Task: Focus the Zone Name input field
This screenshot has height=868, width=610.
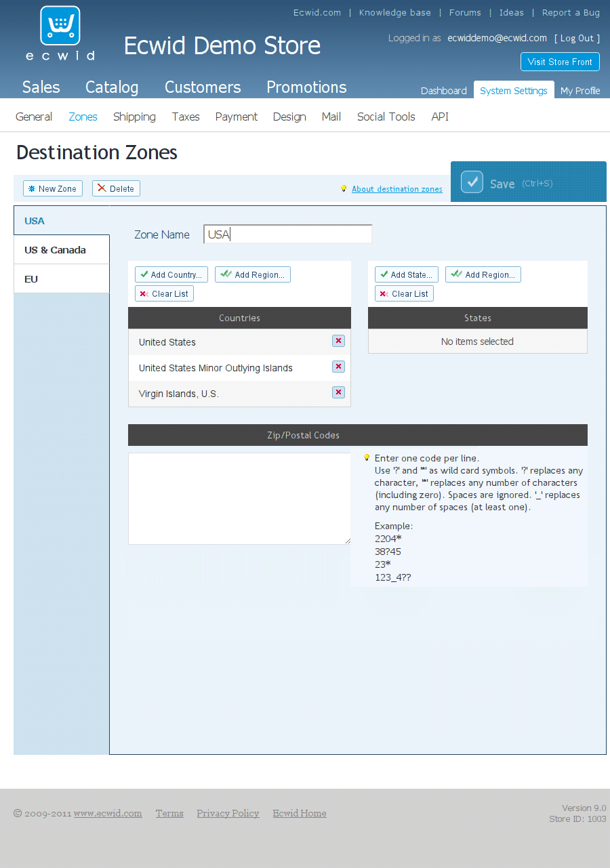Action: coord(288,234)
